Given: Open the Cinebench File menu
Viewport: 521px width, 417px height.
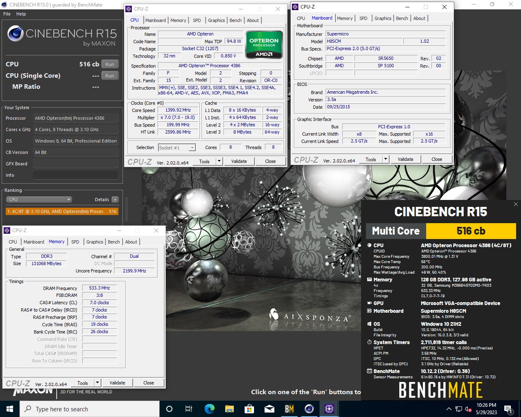Looking at the screenshot, I should click(x=7, y=14).
